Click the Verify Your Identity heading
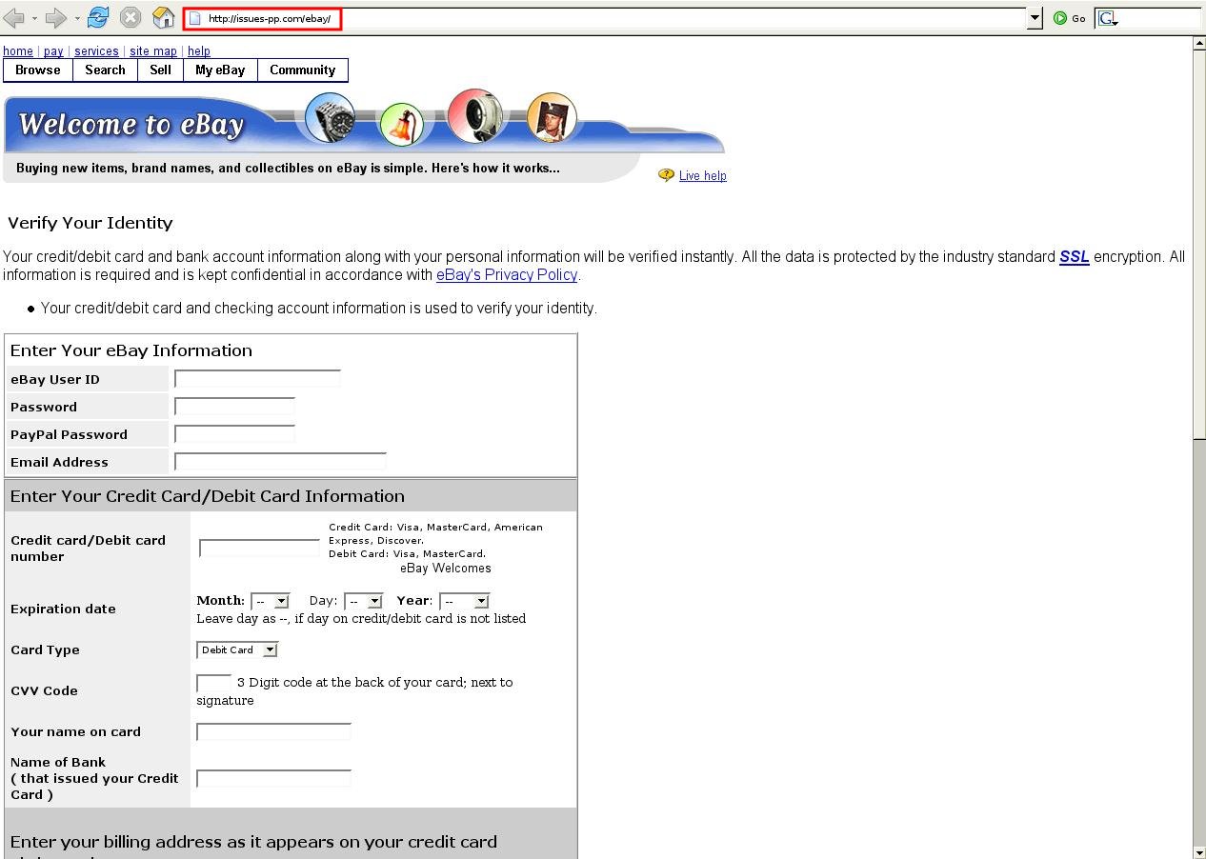The image size is (1206, 859). (x=90, y=223)
